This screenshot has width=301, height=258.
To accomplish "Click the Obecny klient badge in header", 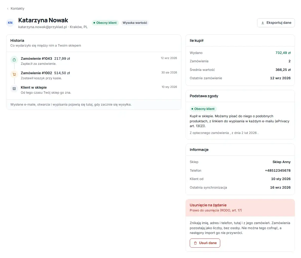I will 105,23.
